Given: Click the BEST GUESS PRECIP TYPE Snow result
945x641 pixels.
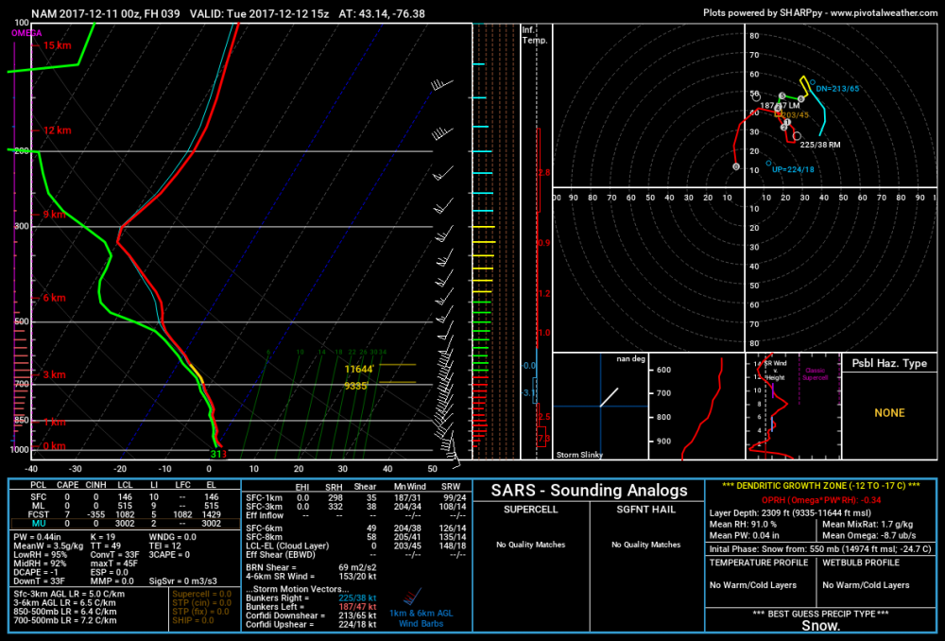Looking at the screenshot, I should [x=820, y=625].
